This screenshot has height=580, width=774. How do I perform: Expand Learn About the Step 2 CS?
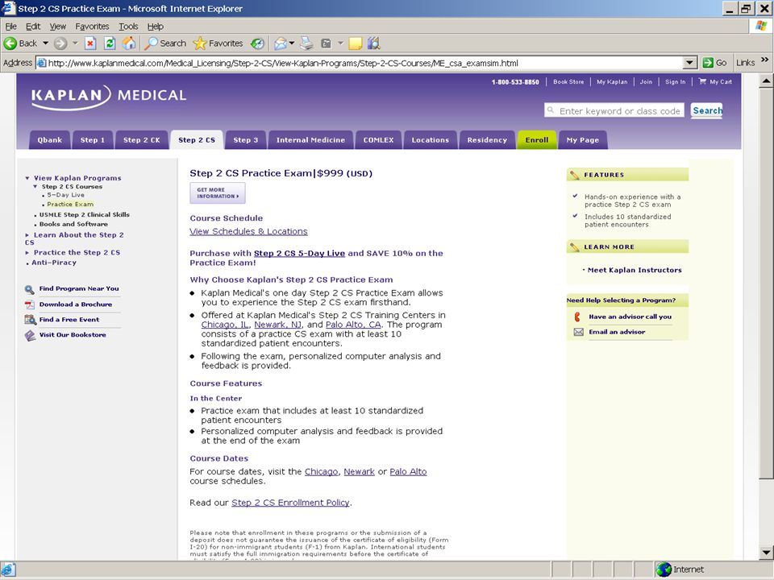(x=27, y=235)
